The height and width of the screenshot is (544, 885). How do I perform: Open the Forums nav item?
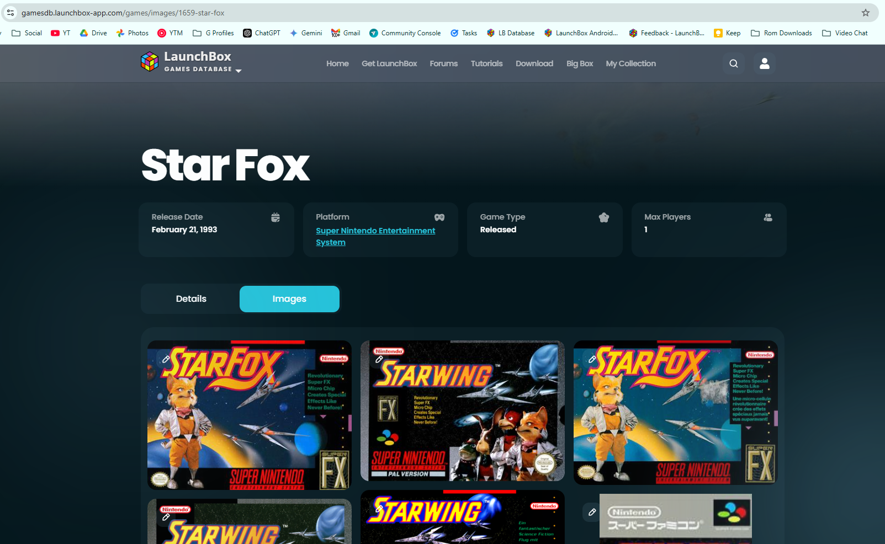tap(444, 63)
